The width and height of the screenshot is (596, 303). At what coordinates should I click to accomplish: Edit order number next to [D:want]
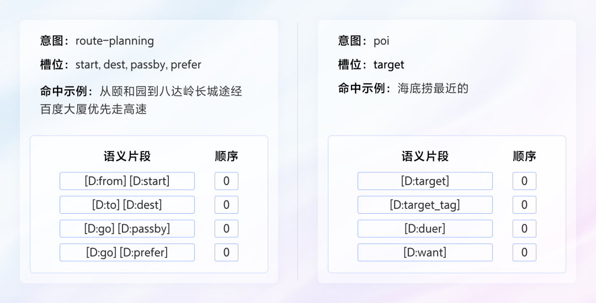coord(524,252)
